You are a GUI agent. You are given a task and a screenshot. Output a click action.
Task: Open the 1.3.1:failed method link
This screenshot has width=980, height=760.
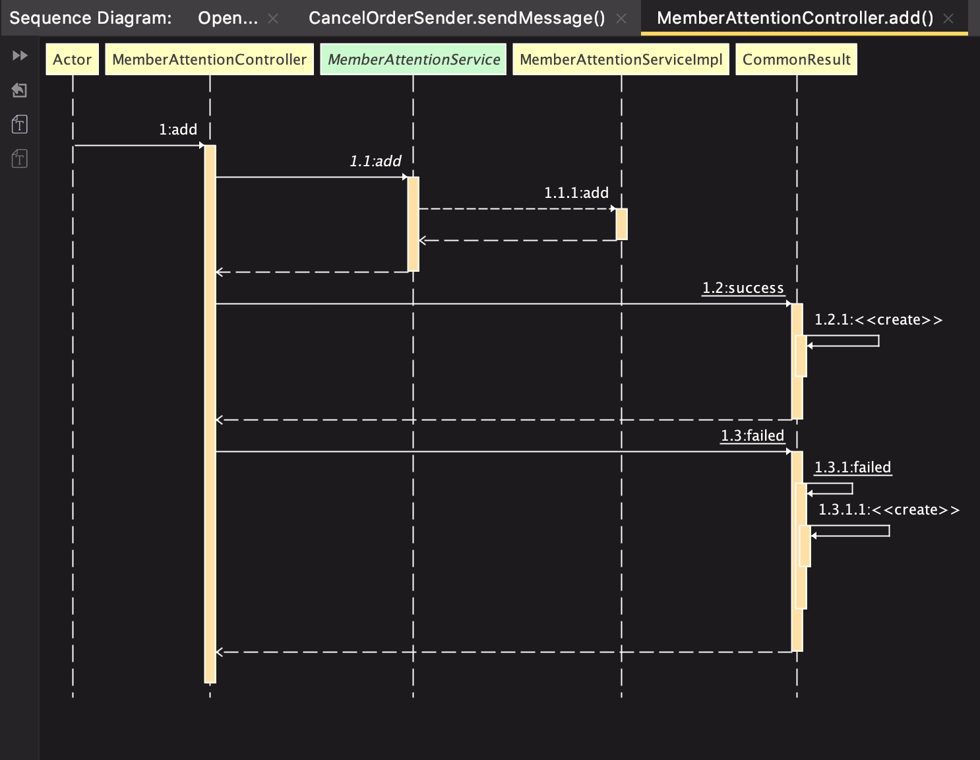click(853, 467)
